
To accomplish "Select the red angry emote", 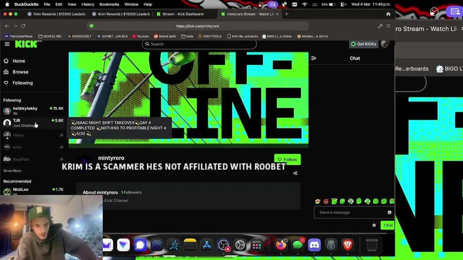I will 326,201.
